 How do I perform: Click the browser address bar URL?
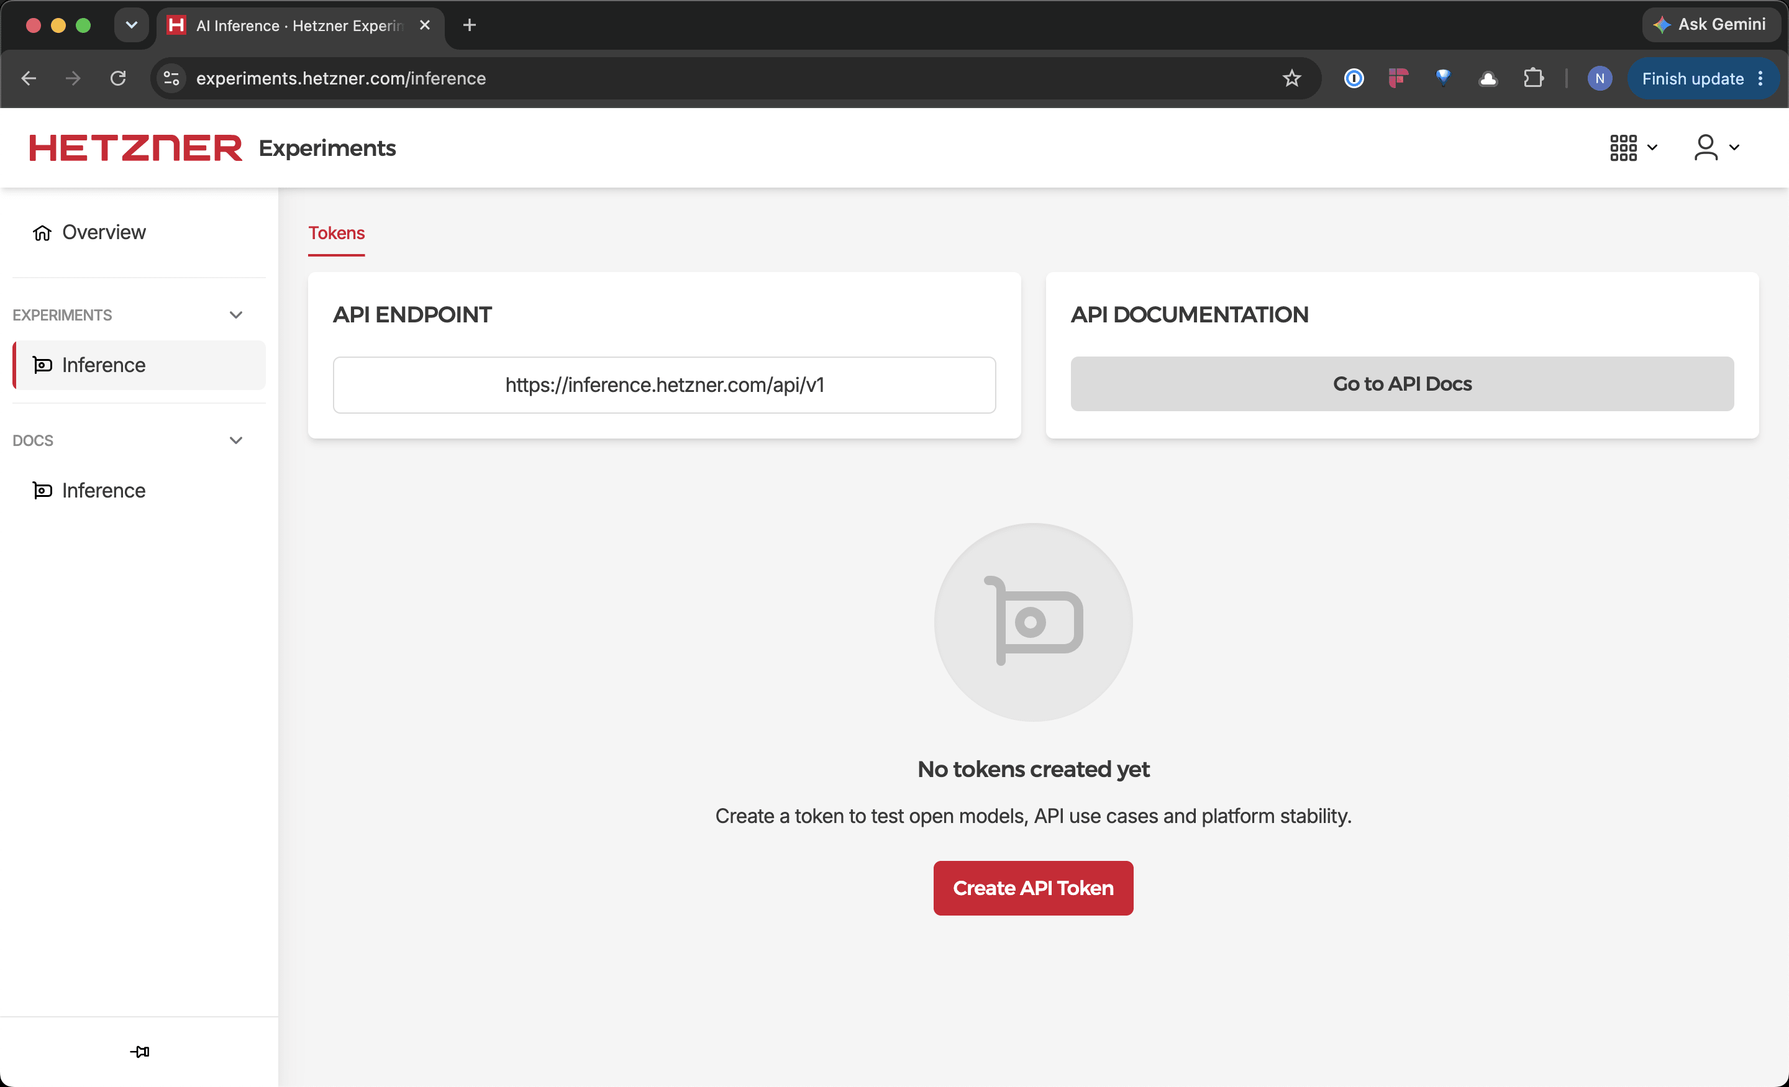pos(340,78)
